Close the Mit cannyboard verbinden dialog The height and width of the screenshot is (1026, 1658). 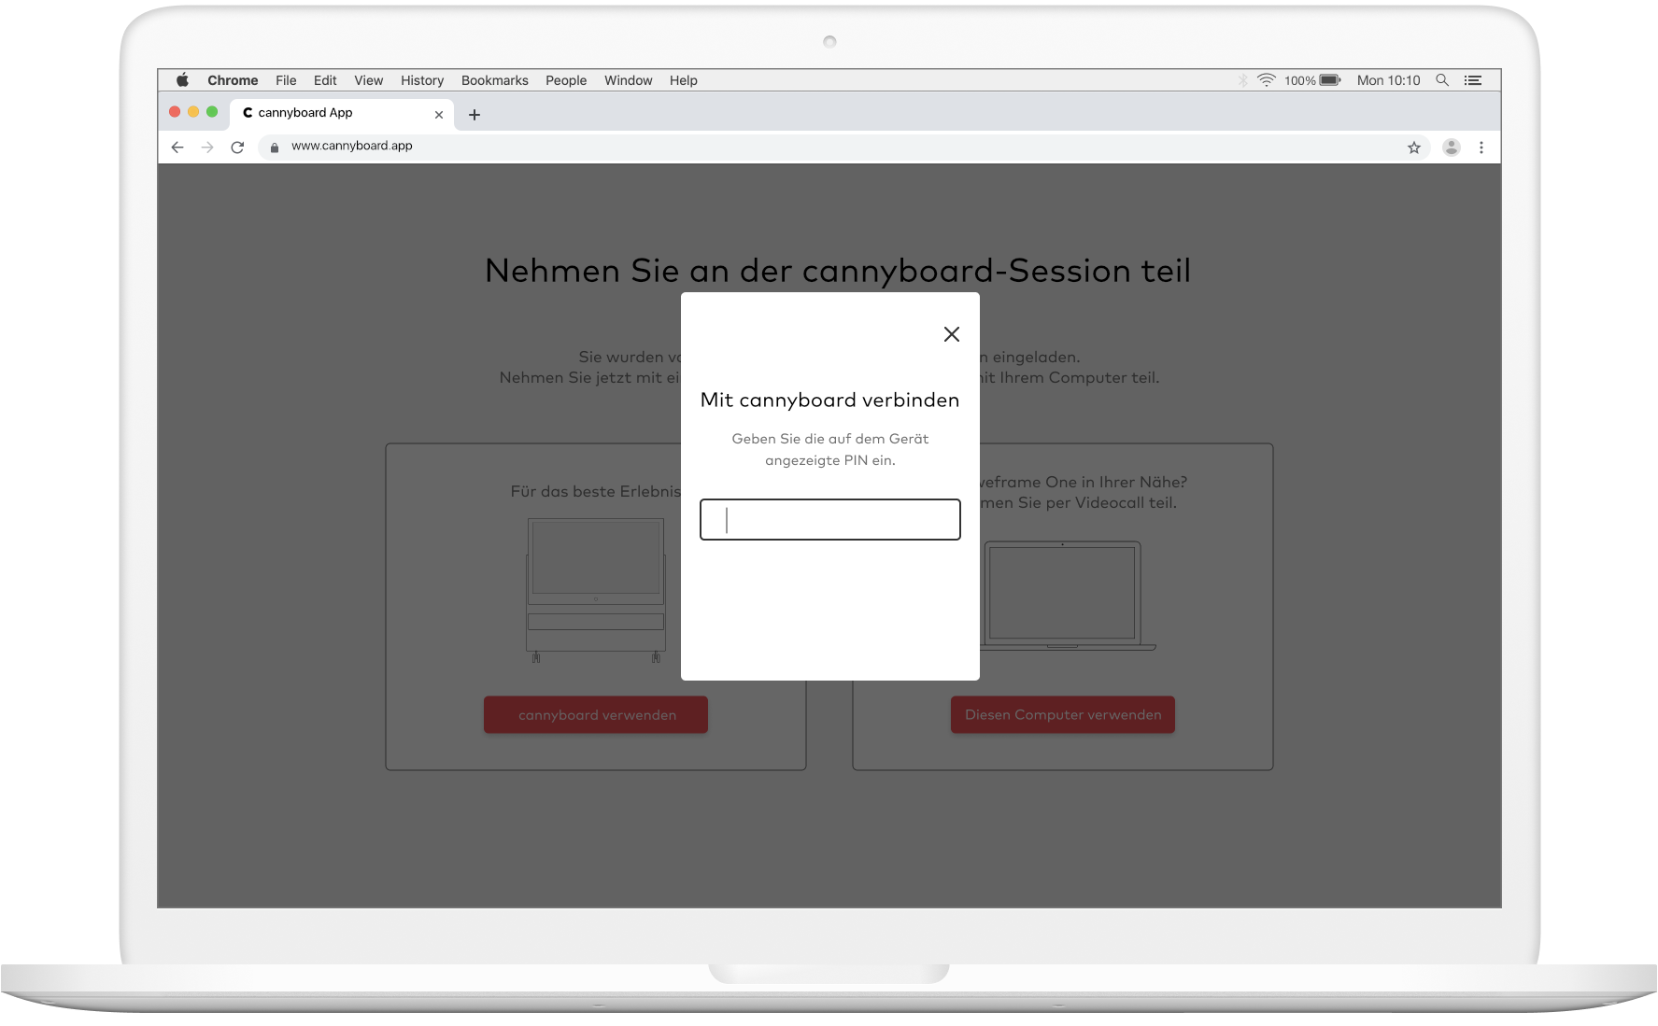click(951, 334)
